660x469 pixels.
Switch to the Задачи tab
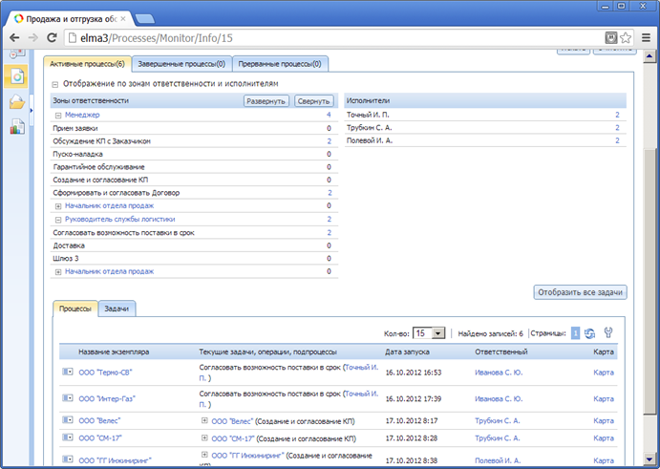pos(117,309)
